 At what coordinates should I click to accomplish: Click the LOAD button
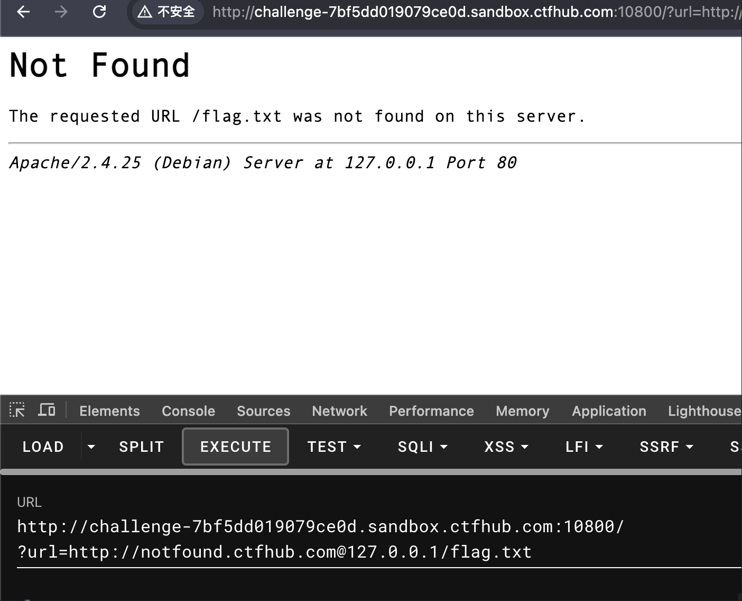(x=43, y=447)
